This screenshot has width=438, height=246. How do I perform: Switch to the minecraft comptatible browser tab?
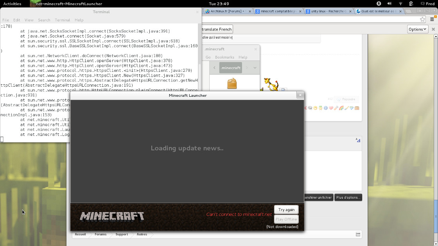[278, 11]
